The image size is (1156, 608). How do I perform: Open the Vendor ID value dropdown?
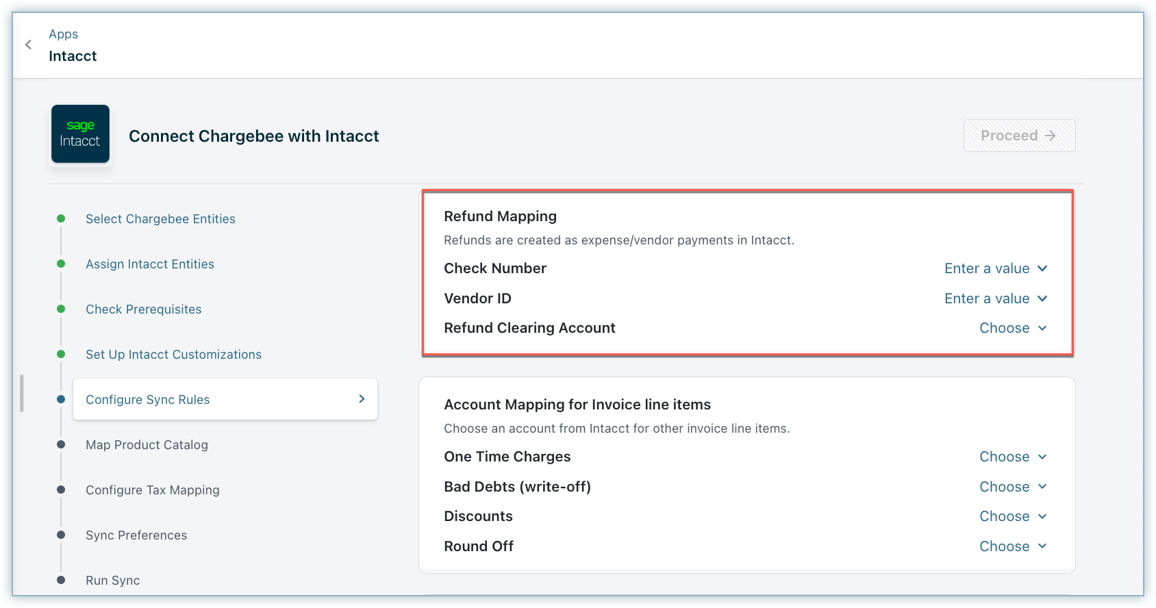tap(995, 299)
